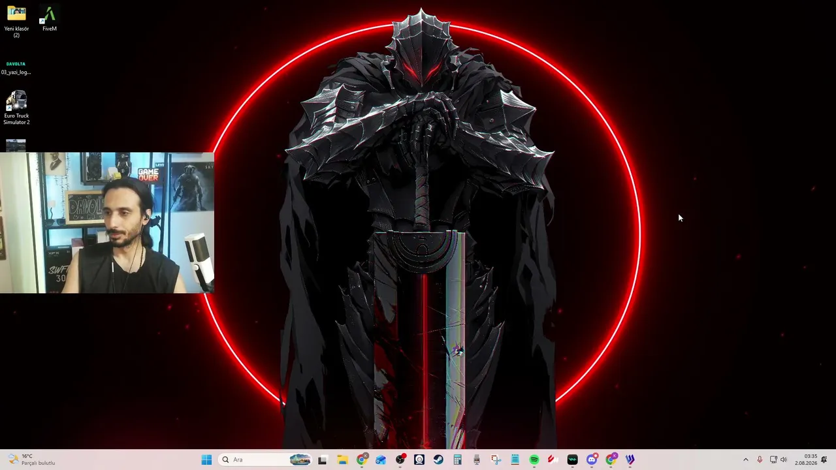836x470 pixels.
Task: Click the Ara search box in taskbar
Action: click(265, 460)
